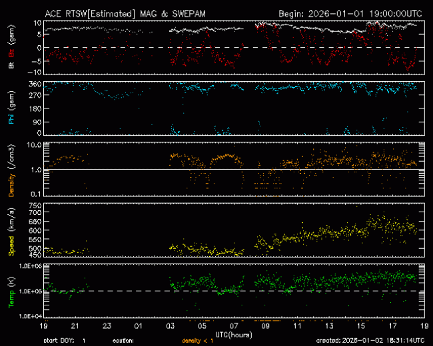Click the '15' hour label on the time axis

coord(361,326)
